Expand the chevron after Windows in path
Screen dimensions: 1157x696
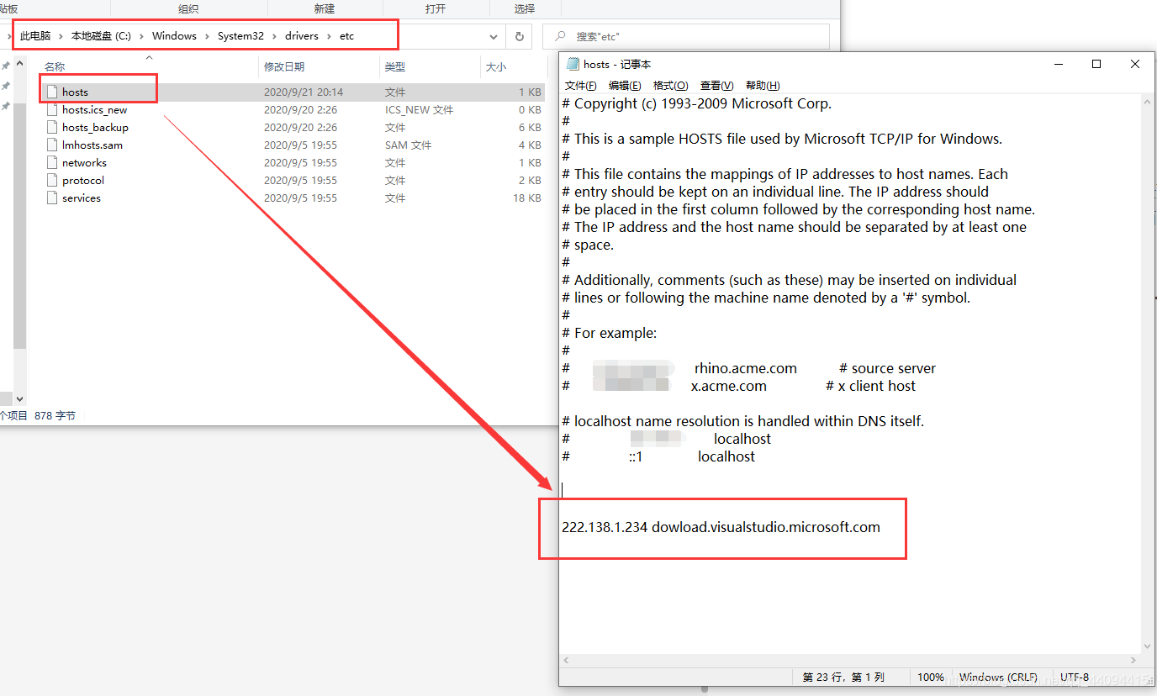pyautogui.click(x=207, y=36)
